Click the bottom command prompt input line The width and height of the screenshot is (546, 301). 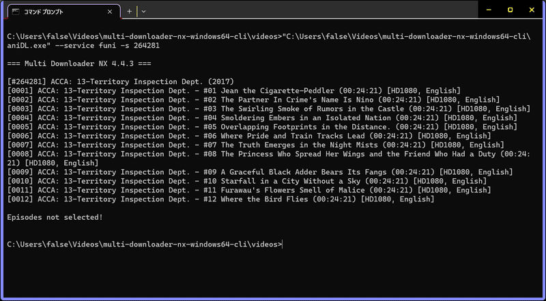(145, 244)
